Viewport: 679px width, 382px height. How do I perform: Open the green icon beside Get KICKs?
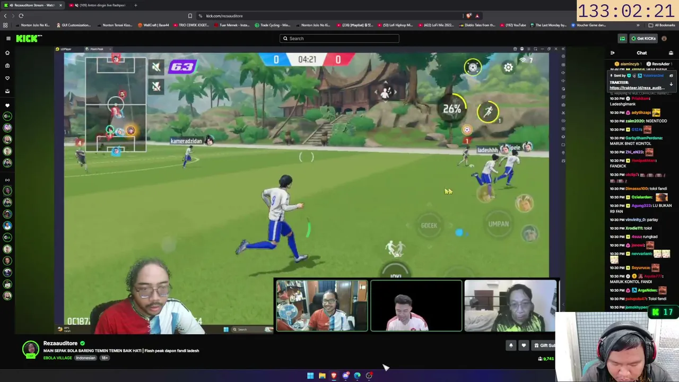coord(622,38)
